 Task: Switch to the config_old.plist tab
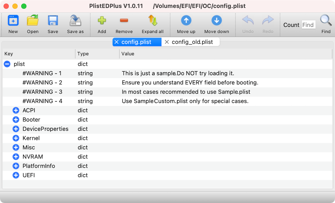coord(192,42)
